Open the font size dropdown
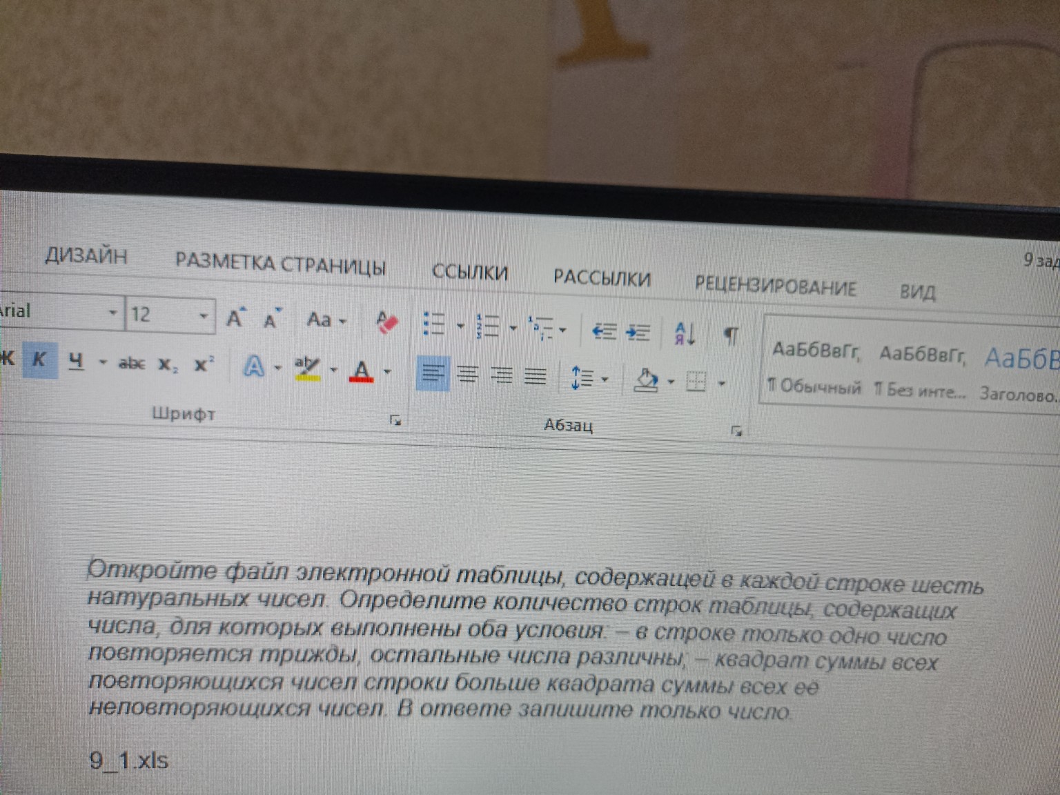Screen dimensions: 1060x795 (204, 316)
